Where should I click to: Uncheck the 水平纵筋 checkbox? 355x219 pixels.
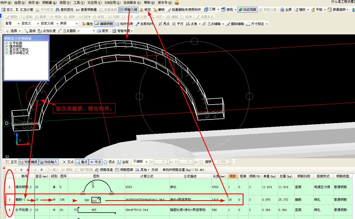(x=7, y=43)
